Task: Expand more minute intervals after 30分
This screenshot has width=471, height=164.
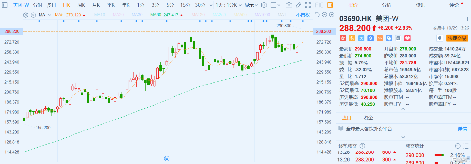Action: pyautogui.click(x=211, y=5)
